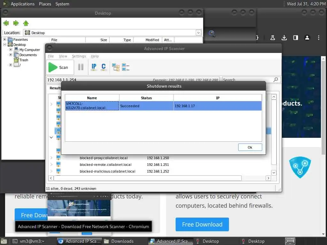Click the Status column header in dialog
Image resolution: width=327 pixels, height=245 pixels.
pos(146,98)
